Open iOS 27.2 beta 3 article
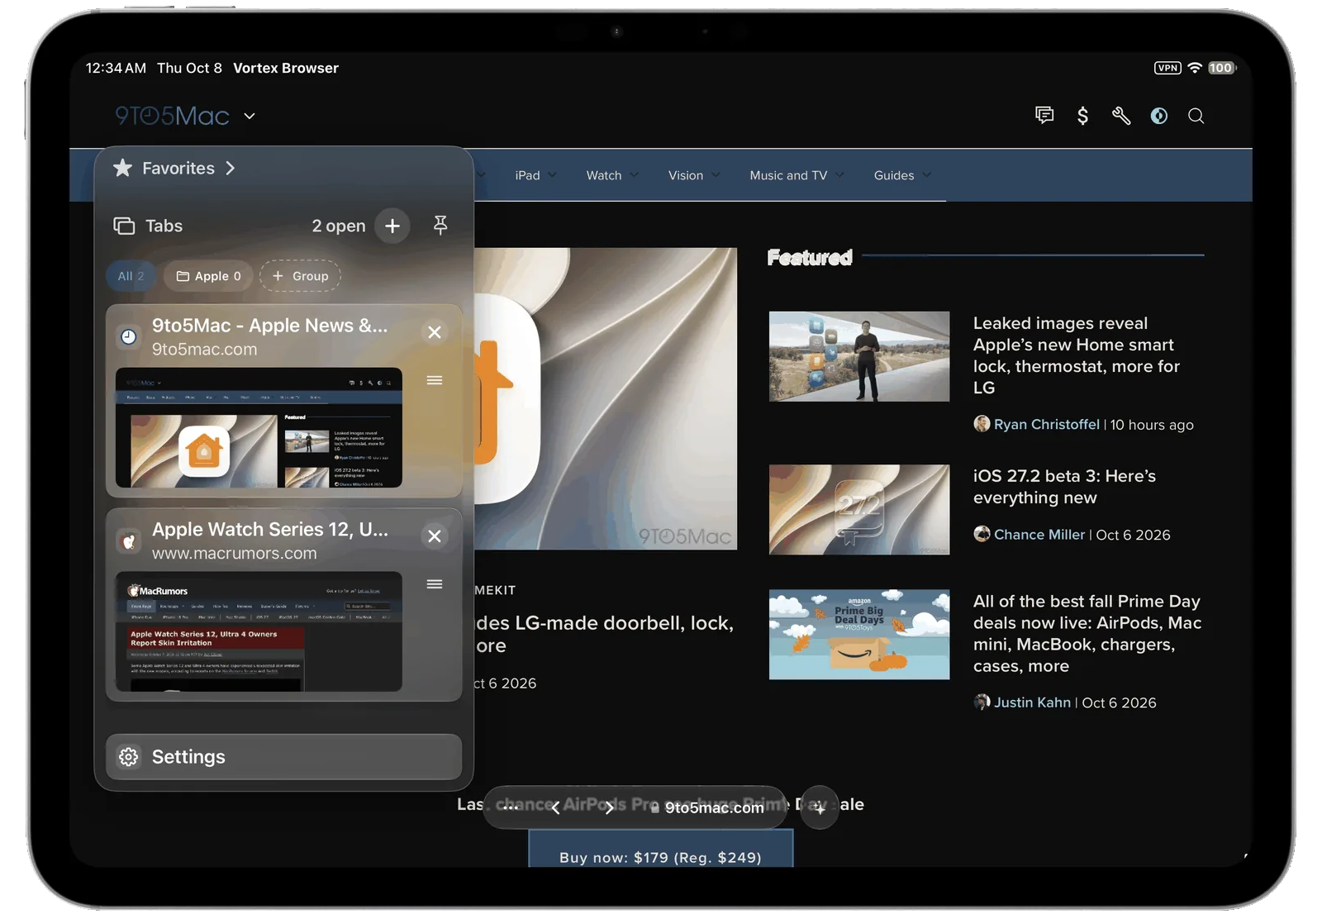The height and width of the screenshot is (919, 1322). [1064, 487]
